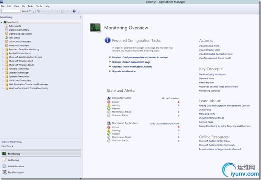Expand the Application Monitoring node
The width and height of the screenshot is (261, 180).
coord(3,53)
